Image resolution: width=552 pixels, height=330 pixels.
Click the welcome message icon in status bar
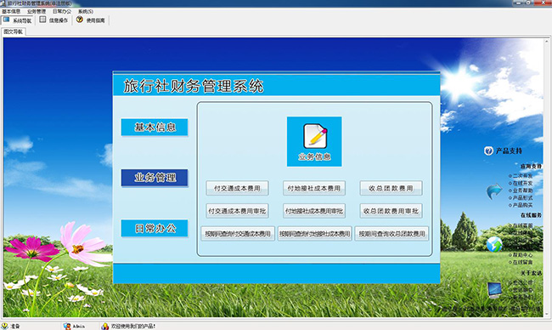[x=105, y=326]
